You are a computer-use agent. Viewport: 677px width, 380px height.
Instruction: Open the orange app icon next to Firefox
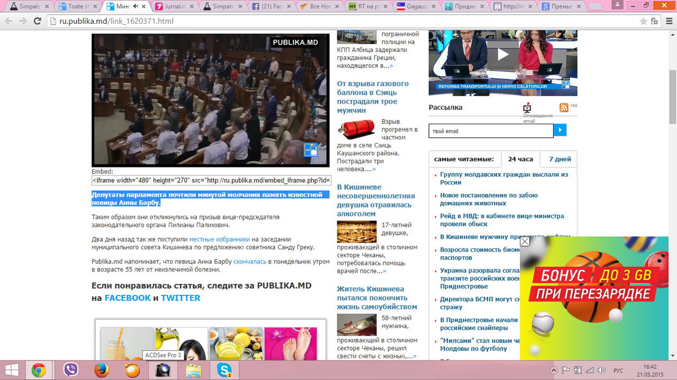pos(132,370)
